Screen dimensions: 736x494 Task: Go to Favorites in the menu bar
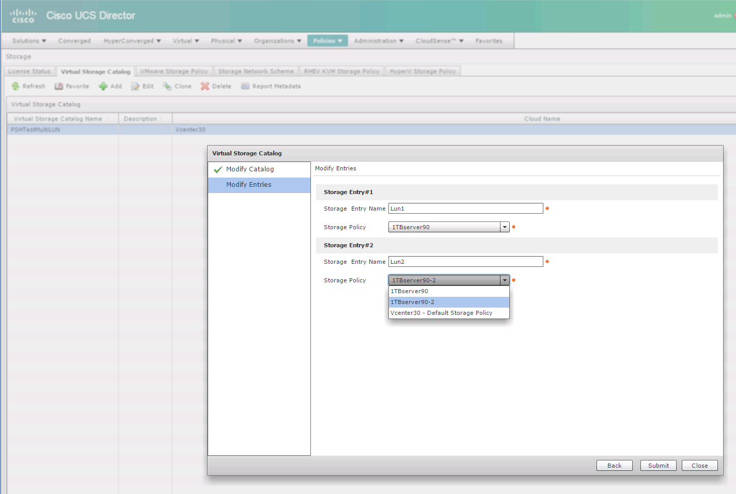489,41
